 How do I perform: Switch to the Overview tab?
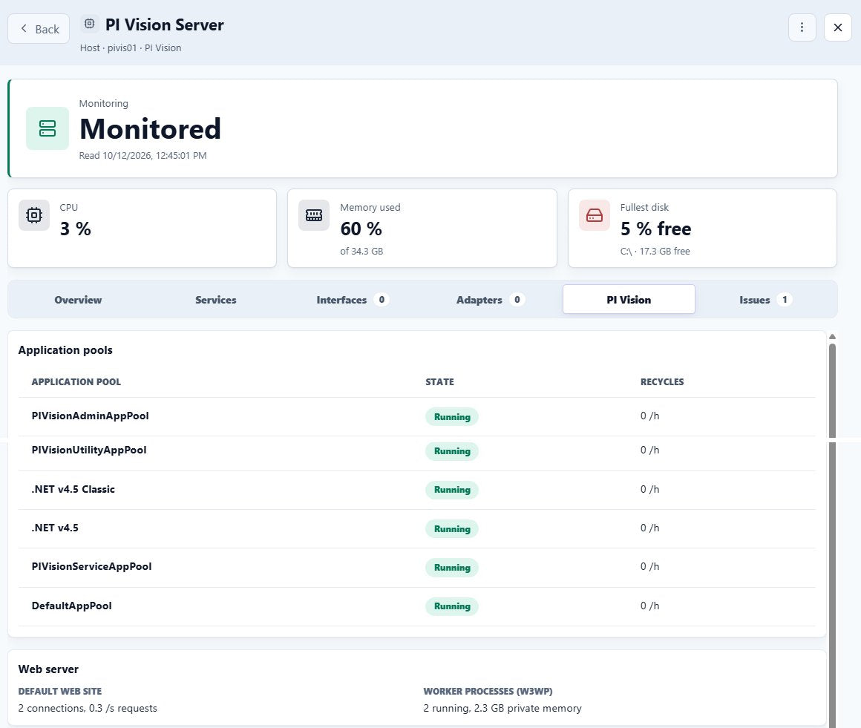78,300
